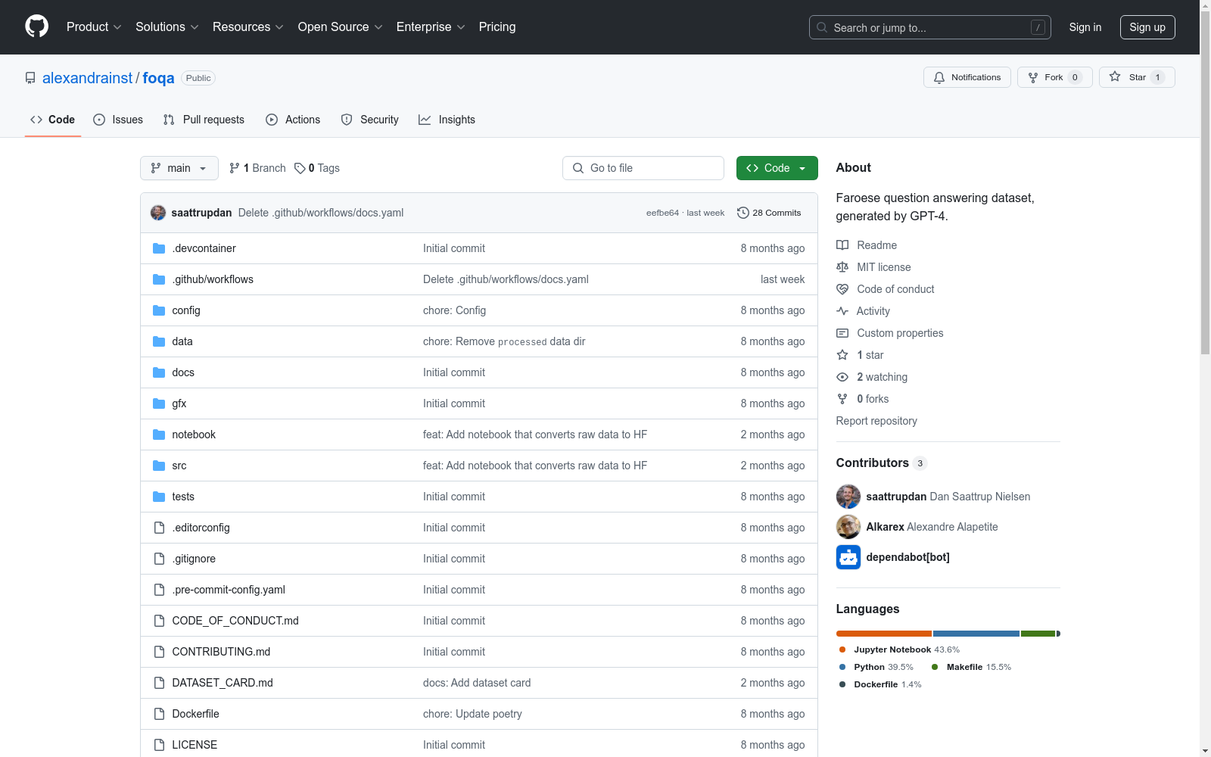Open the main branch selector dropdown

point(179,168)
